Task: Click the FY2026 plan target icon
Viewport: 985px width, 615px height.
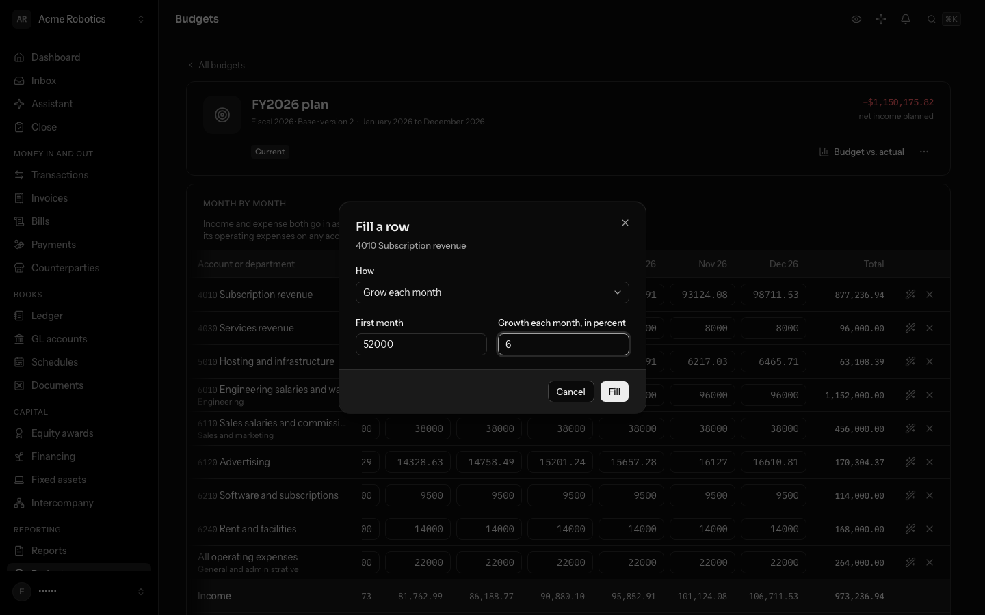Action: [222, 115]
